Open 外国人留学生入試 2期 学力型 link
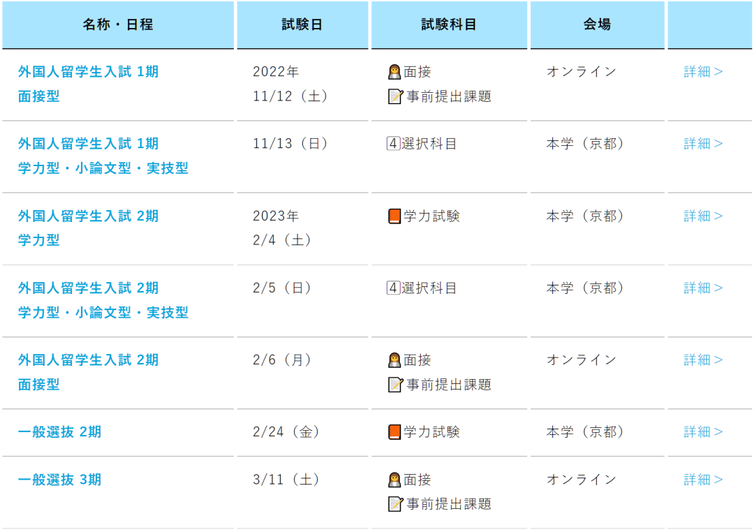This screenshot has width=754, height=532. coord(88,228)
